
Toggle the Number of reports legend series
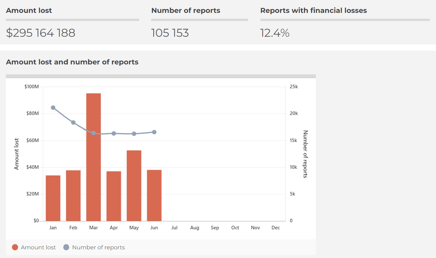94,247
